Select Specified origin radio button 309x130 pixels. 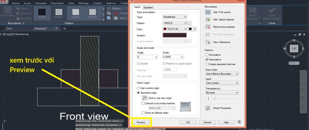[x=138, y=92]
